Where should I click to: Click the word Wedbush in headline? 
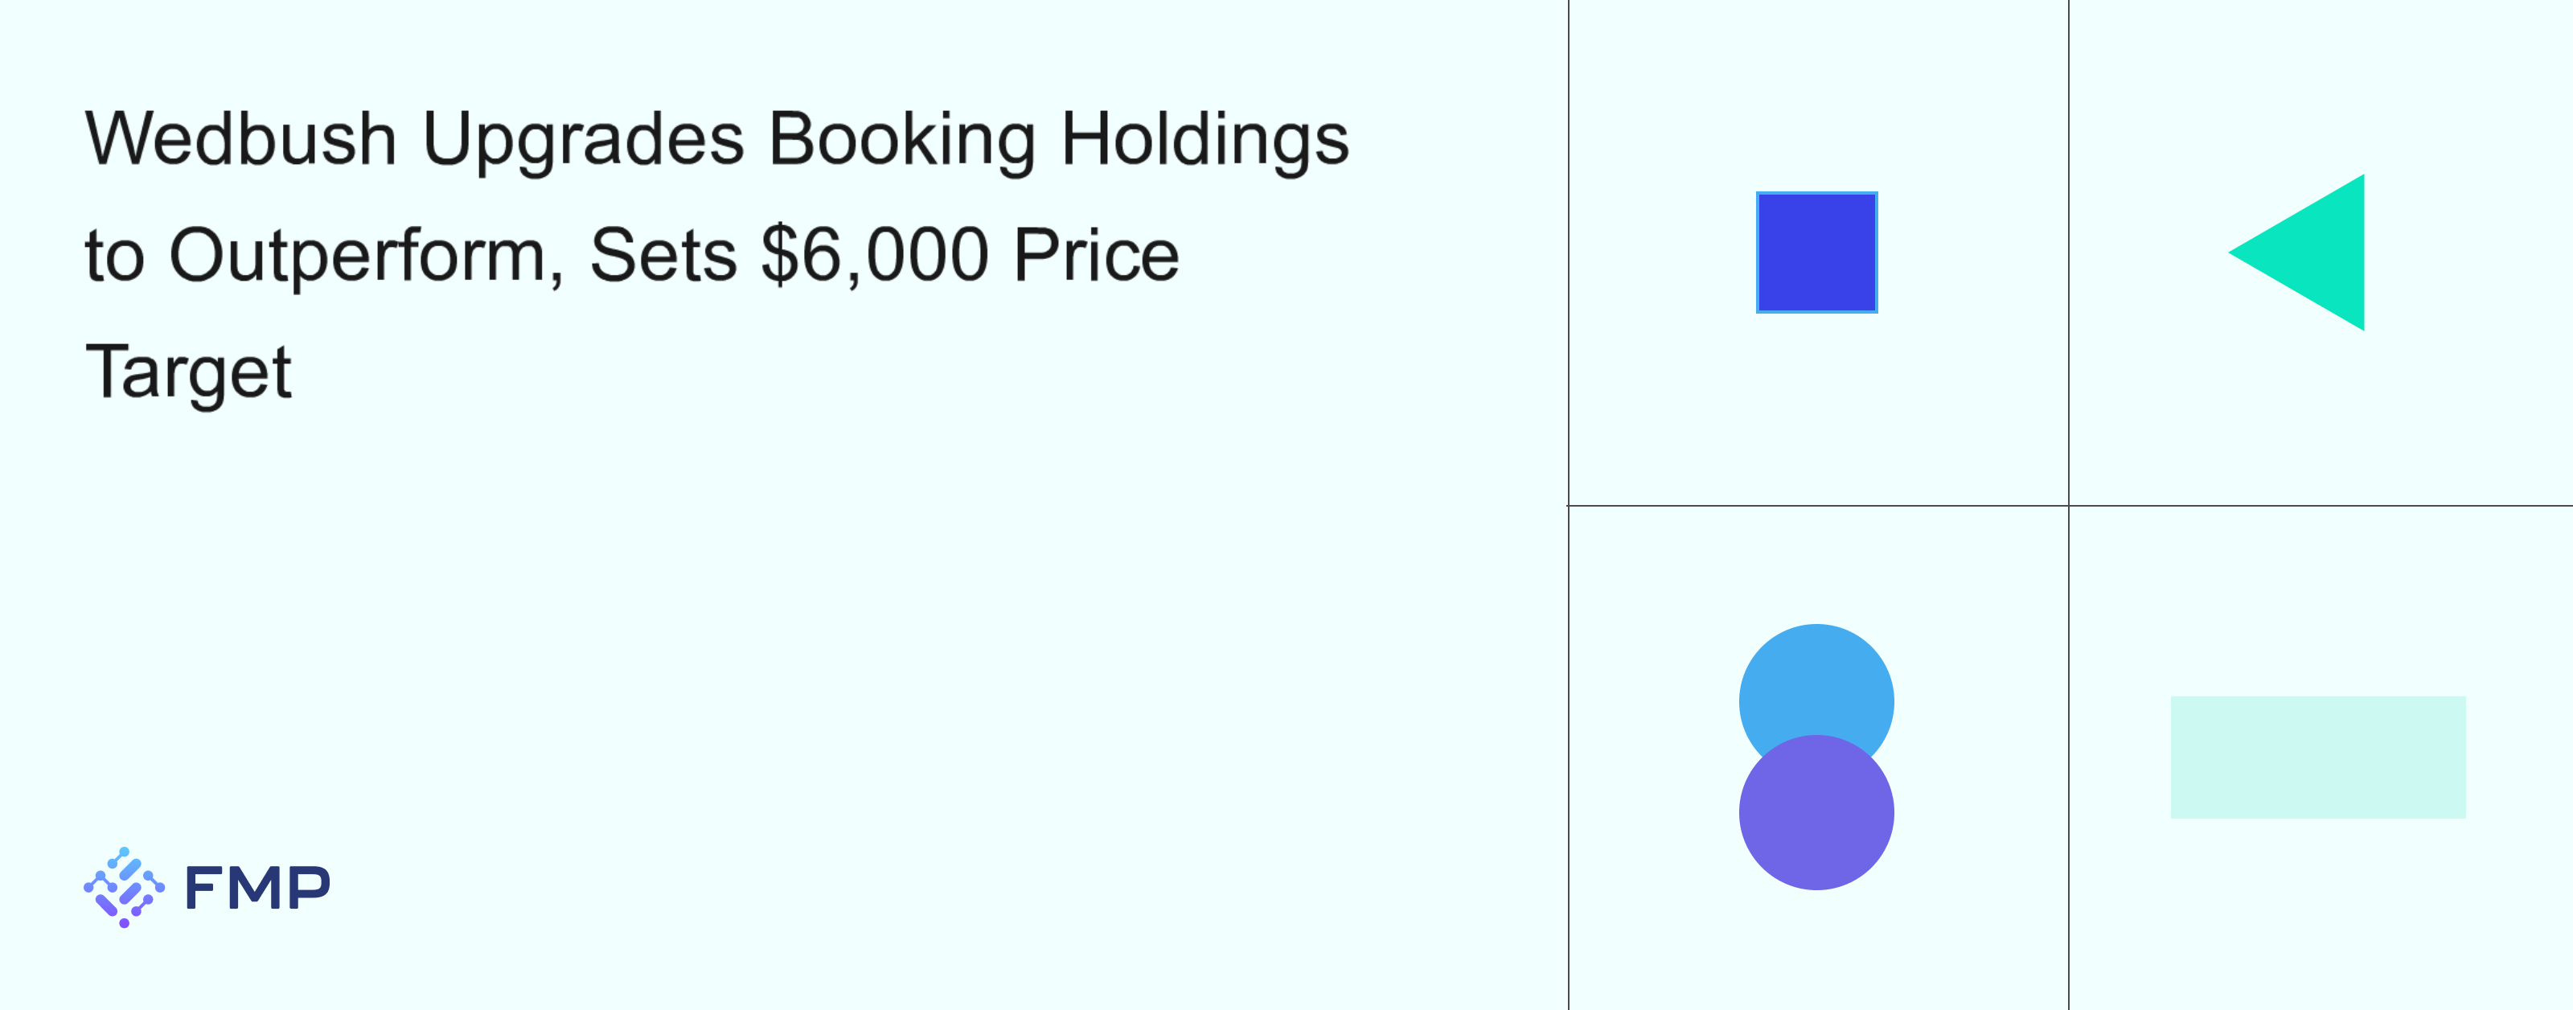point(240,139)
